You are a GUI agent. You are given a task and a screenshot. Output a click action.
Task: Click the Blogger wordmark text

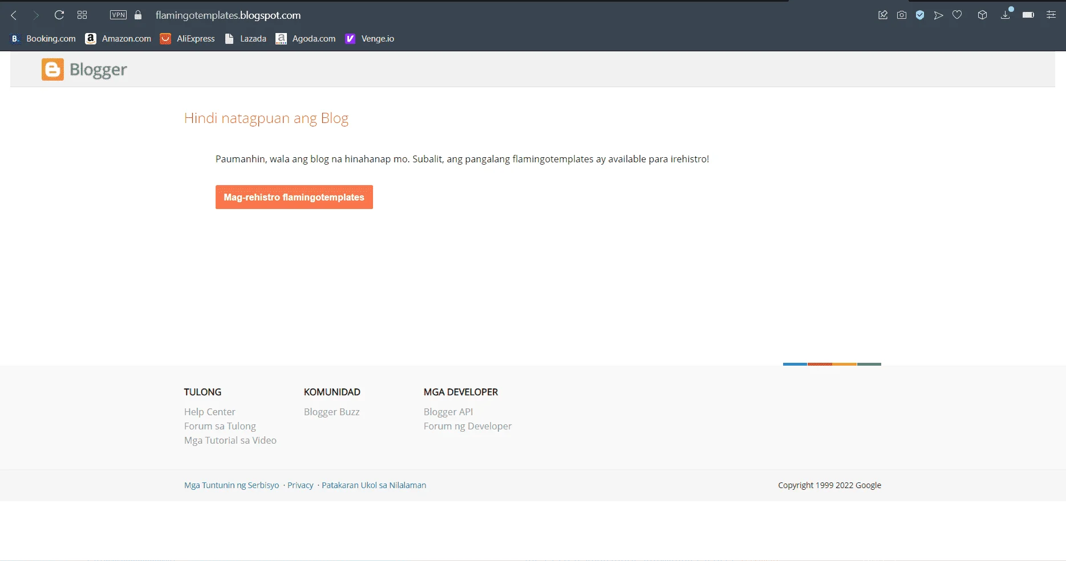(98, 69)
